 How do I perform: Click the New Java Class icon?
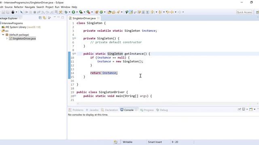(101, 12)
